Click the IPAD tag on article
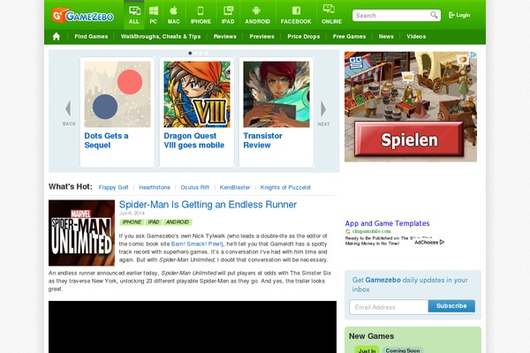This screenshot has width=530, height=353. coord(154,222)
